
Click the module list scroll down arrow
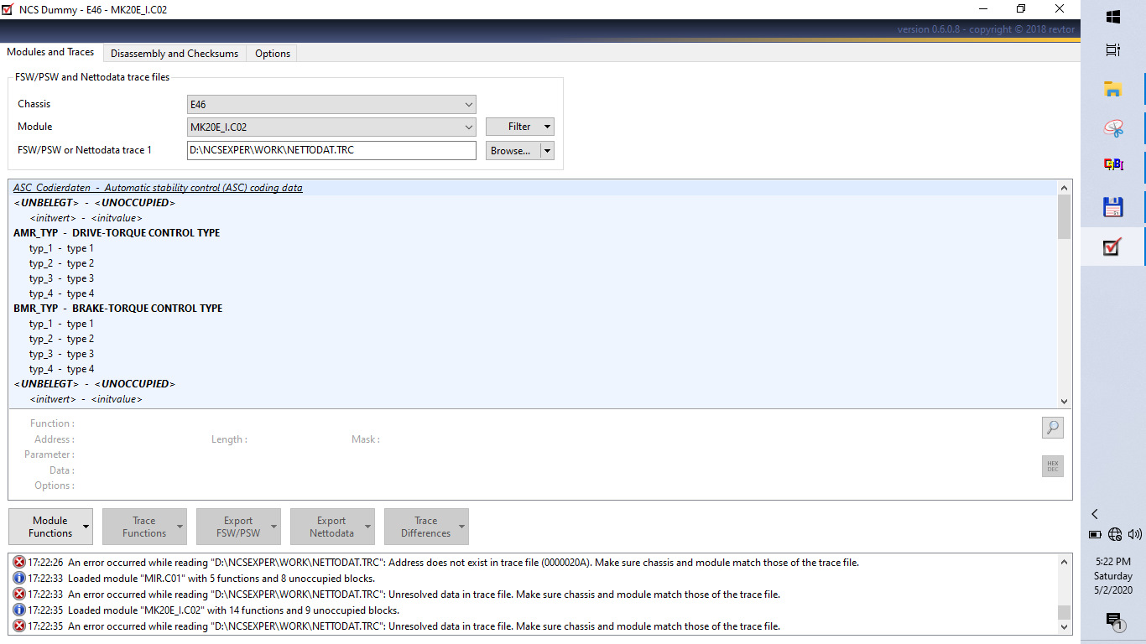1064,401
